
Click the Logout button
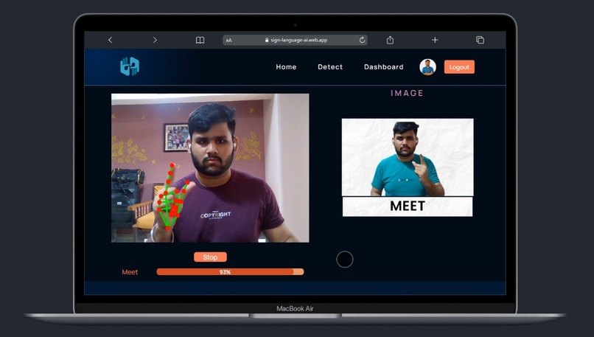click(x=459, y=67)
